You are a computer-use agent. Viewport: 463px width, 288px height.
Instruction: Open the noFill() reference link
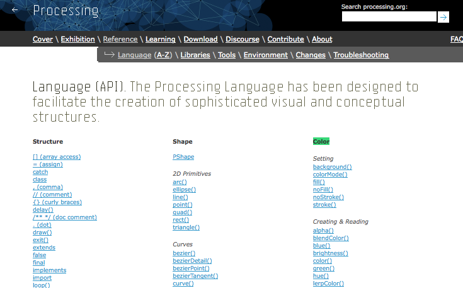[323, 190]
